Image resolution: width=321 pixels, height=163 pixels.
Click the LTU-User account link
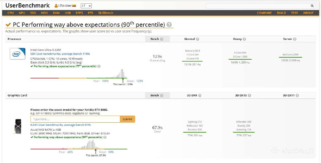coord(65,6)
